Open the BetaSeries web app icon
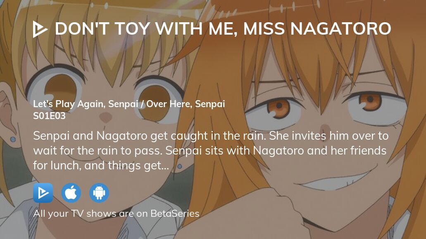 pos(43,193)
